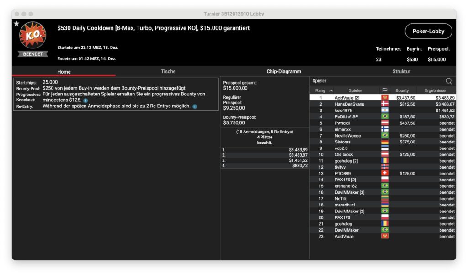The width and height of the screenshot is (468, 275).
Task: Click the Poker-Lobby button
Action: 428,31
